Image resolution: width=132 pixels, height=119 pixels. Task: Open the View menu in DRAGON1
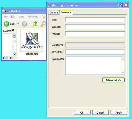[x=21, y=17]
